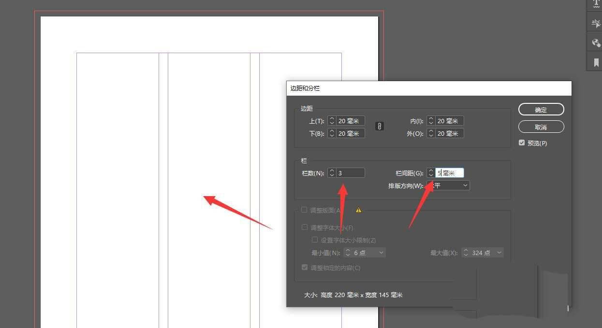
Task: Open the 排版方向 direction dropdown
Action: click(448, 185)
